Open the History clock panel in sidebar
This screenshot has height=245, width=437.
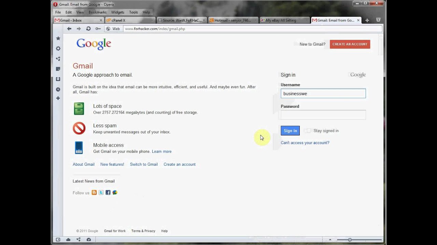[58, 89]
